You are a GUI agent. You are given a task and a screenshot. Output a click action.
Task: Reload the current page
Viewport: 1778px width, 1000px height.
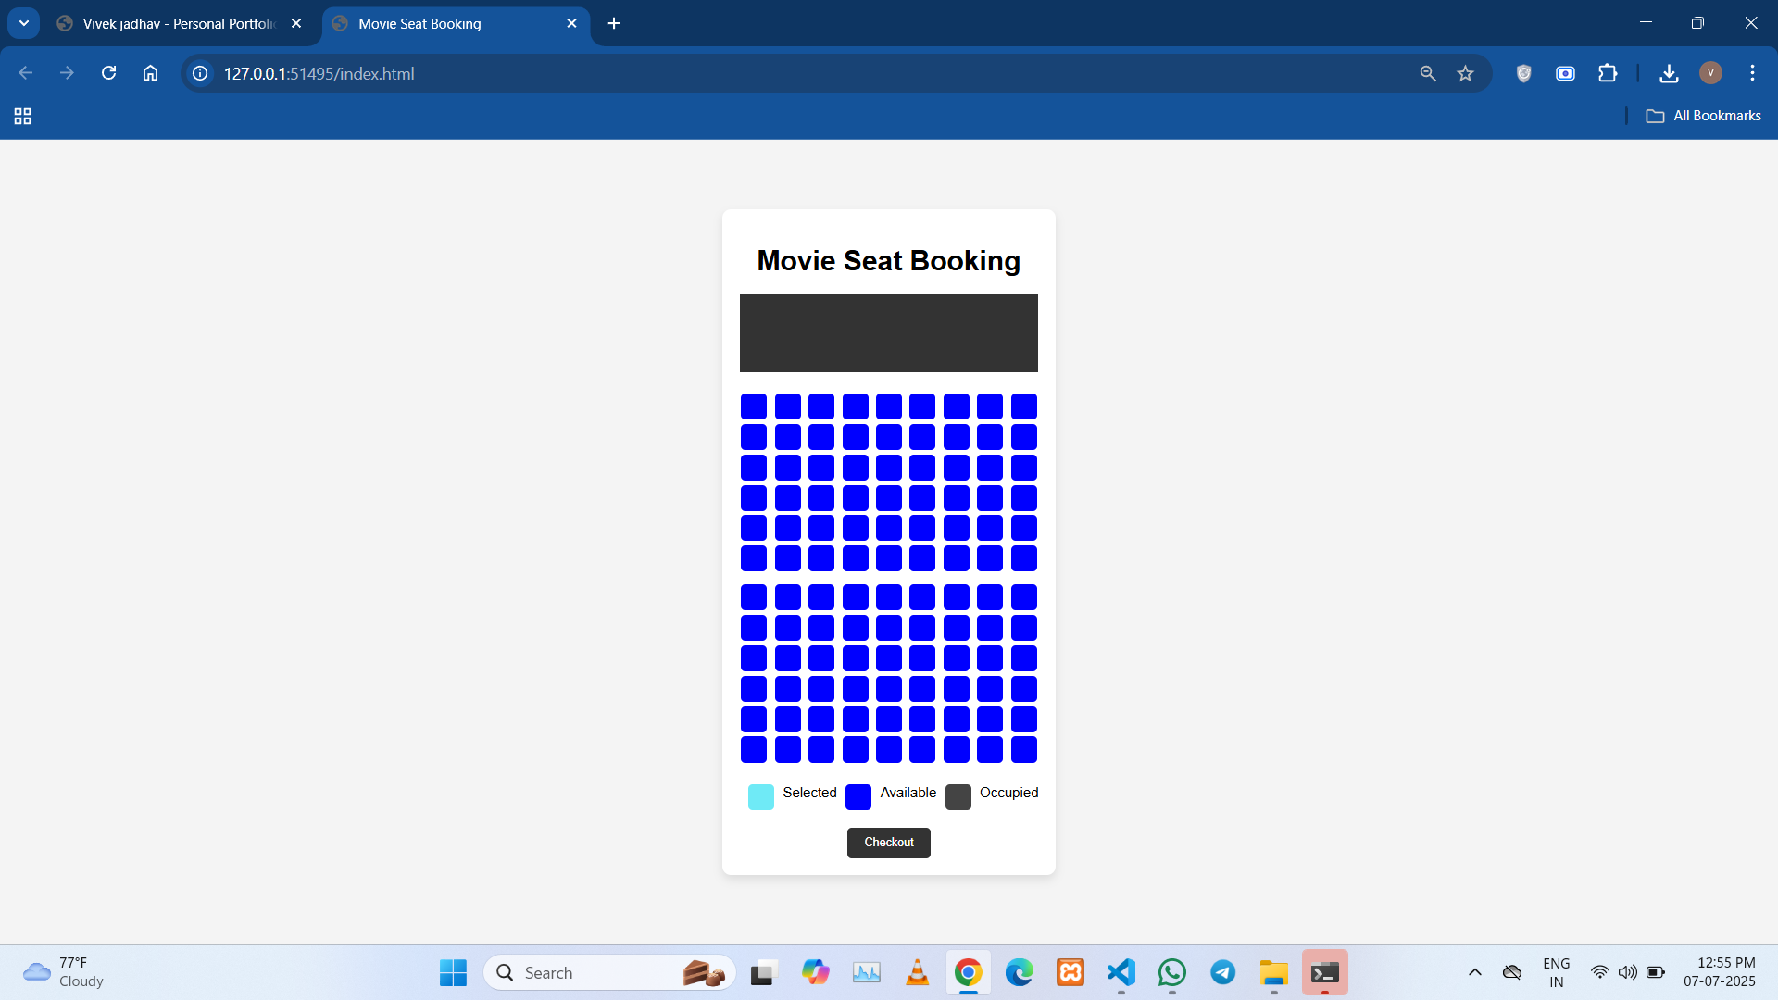click(x=108, y=73)
